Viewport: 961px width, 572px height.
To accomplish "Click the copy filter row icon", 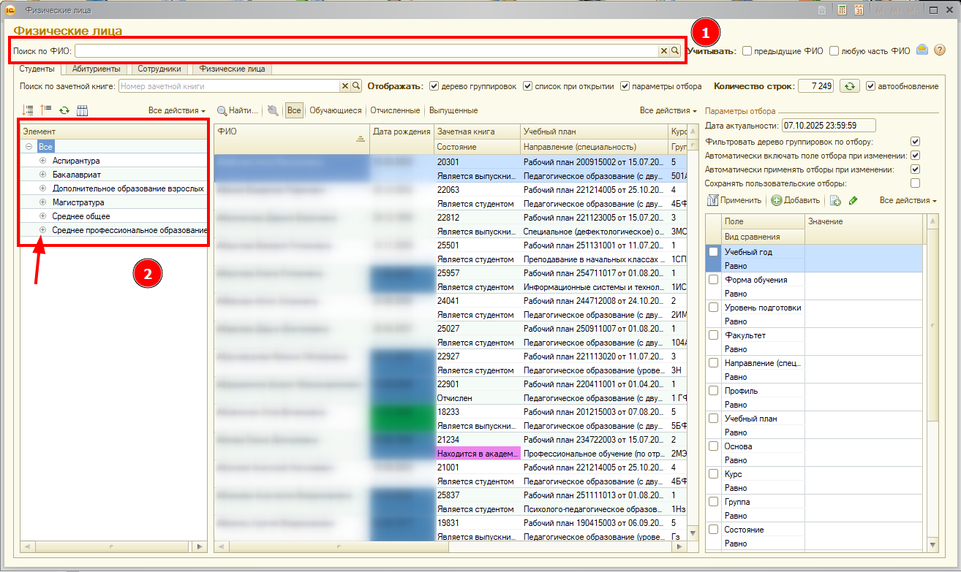I will click(x=835, y=200).
